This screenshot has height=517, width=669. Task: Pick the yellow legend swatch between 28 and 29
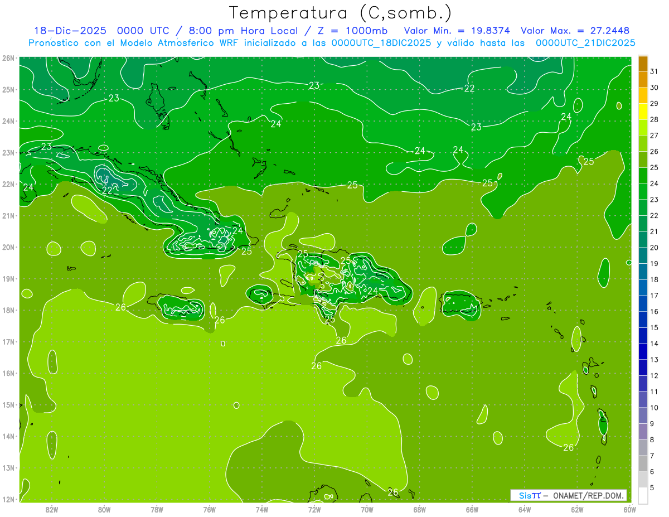click(643, 112)
